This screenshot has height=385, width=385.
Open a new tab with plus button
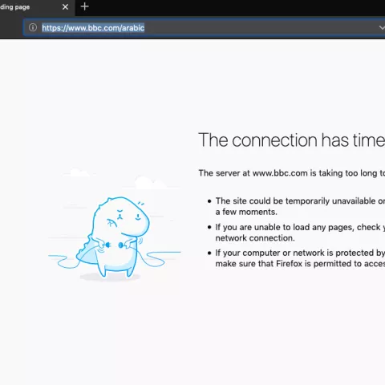(84, 6)
